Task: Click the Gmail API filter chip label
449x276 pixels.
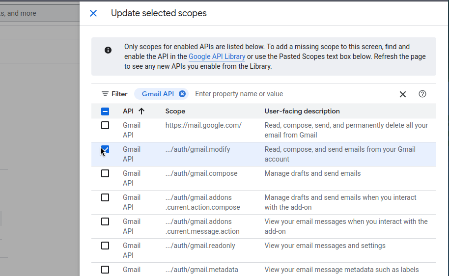Action: tap(158, 94)
